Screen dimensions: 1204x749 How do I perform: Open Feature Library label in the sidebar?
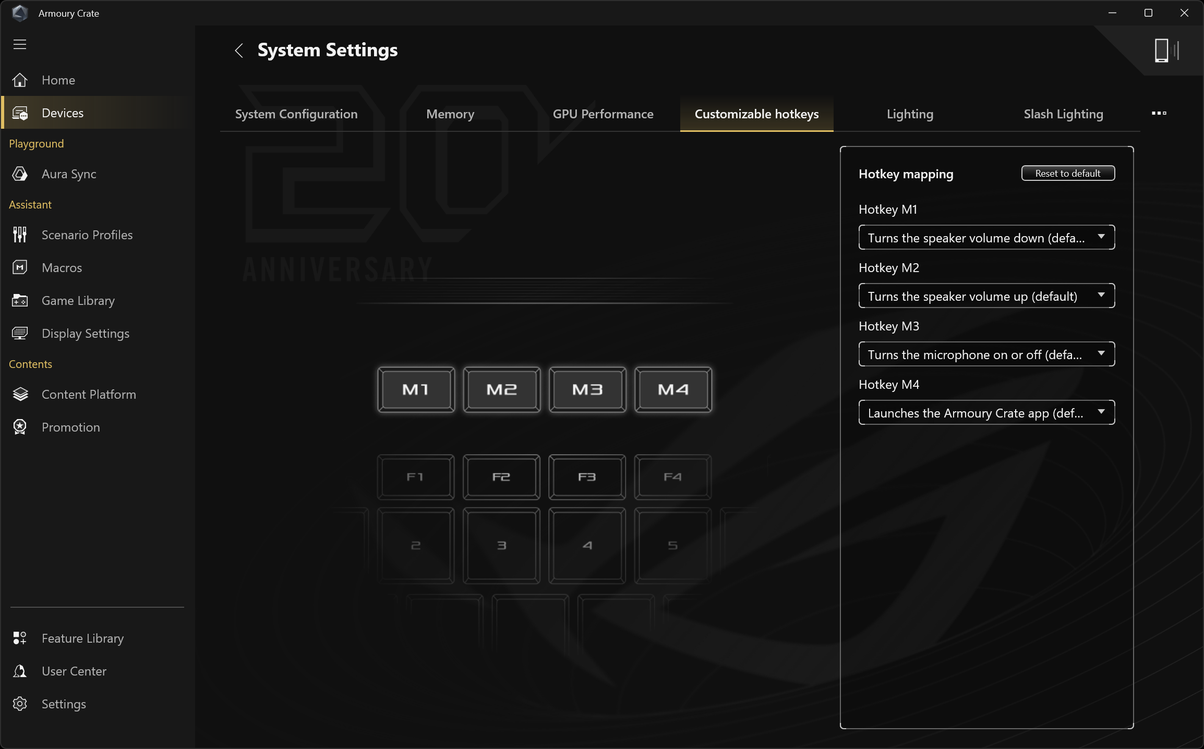(82, 639)
